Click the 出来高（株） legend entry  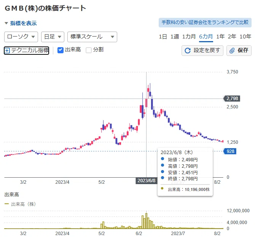[20, 204]
